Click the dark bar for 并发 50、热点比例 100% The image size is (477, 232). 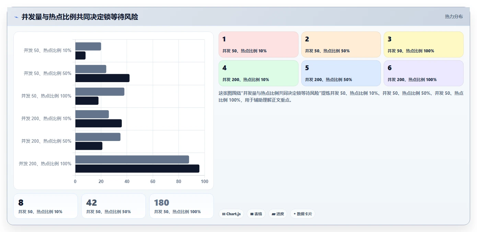click(87, 101)
